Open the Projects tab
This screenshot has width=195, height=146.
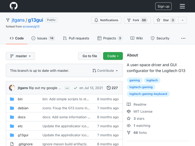pyautogui.click(x=110, y=38)
